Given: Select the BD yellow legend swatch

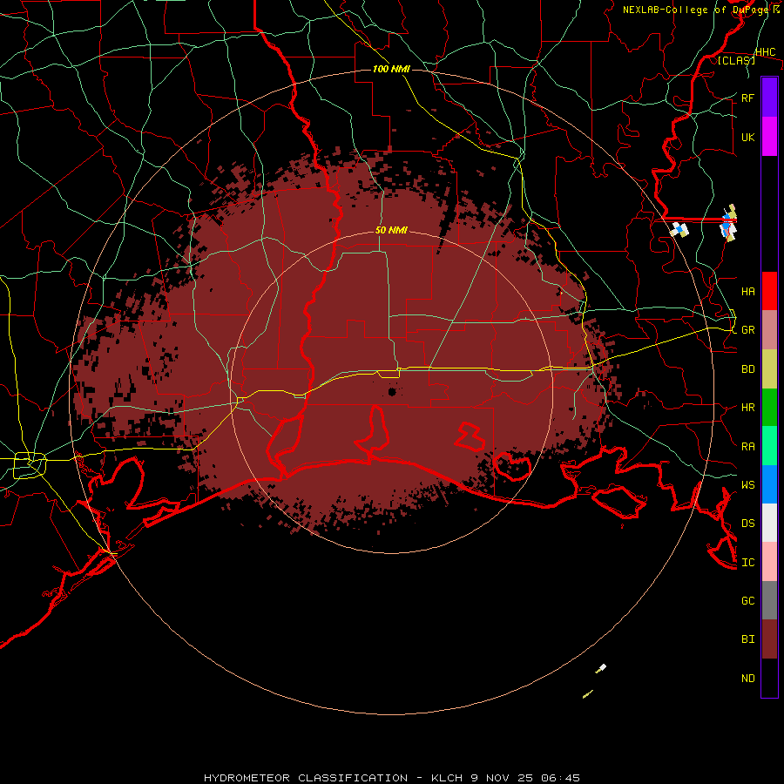Looking at the screenshot, I should [769, 369].
